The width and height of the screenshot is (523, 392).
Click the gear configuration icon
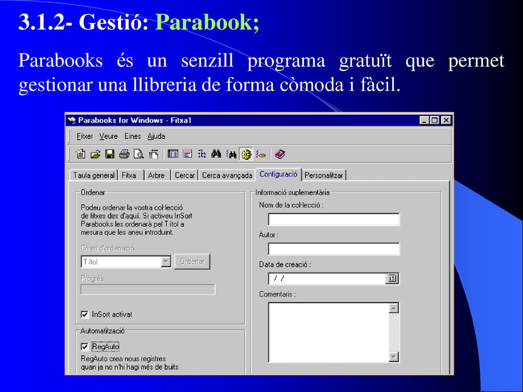click(x=246, y=154)
